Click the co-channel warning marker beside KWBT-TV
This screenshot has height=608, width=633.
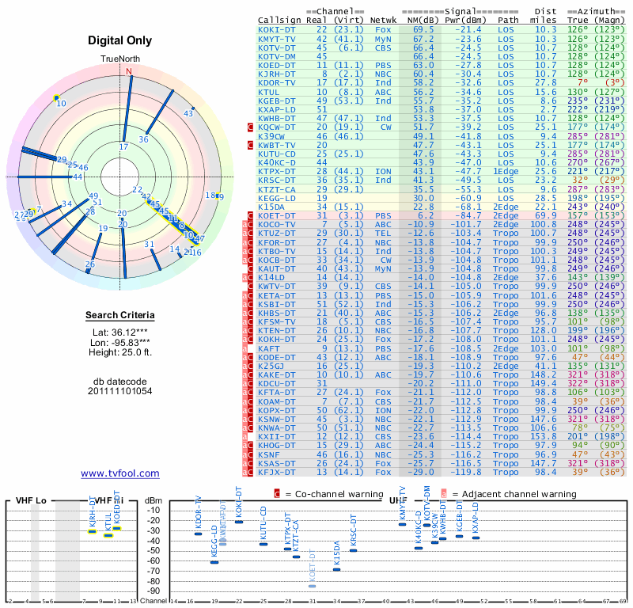(250, 145)
